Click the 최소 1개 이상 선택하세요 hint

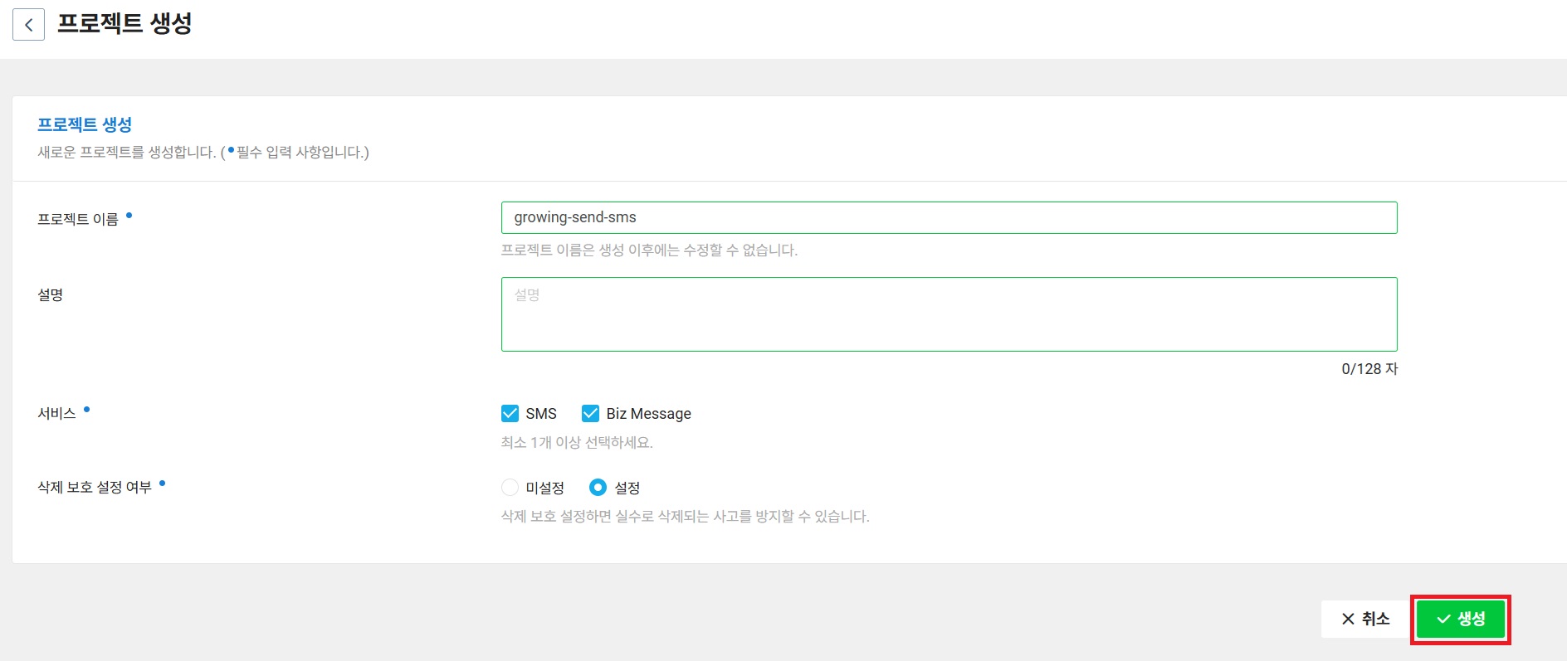(577, 442)
